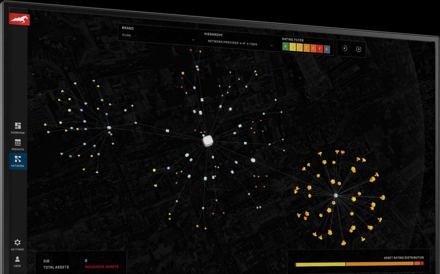Select the large white central hub node
This screenshot has width=440, height=274.
click(x=208, y=141)
